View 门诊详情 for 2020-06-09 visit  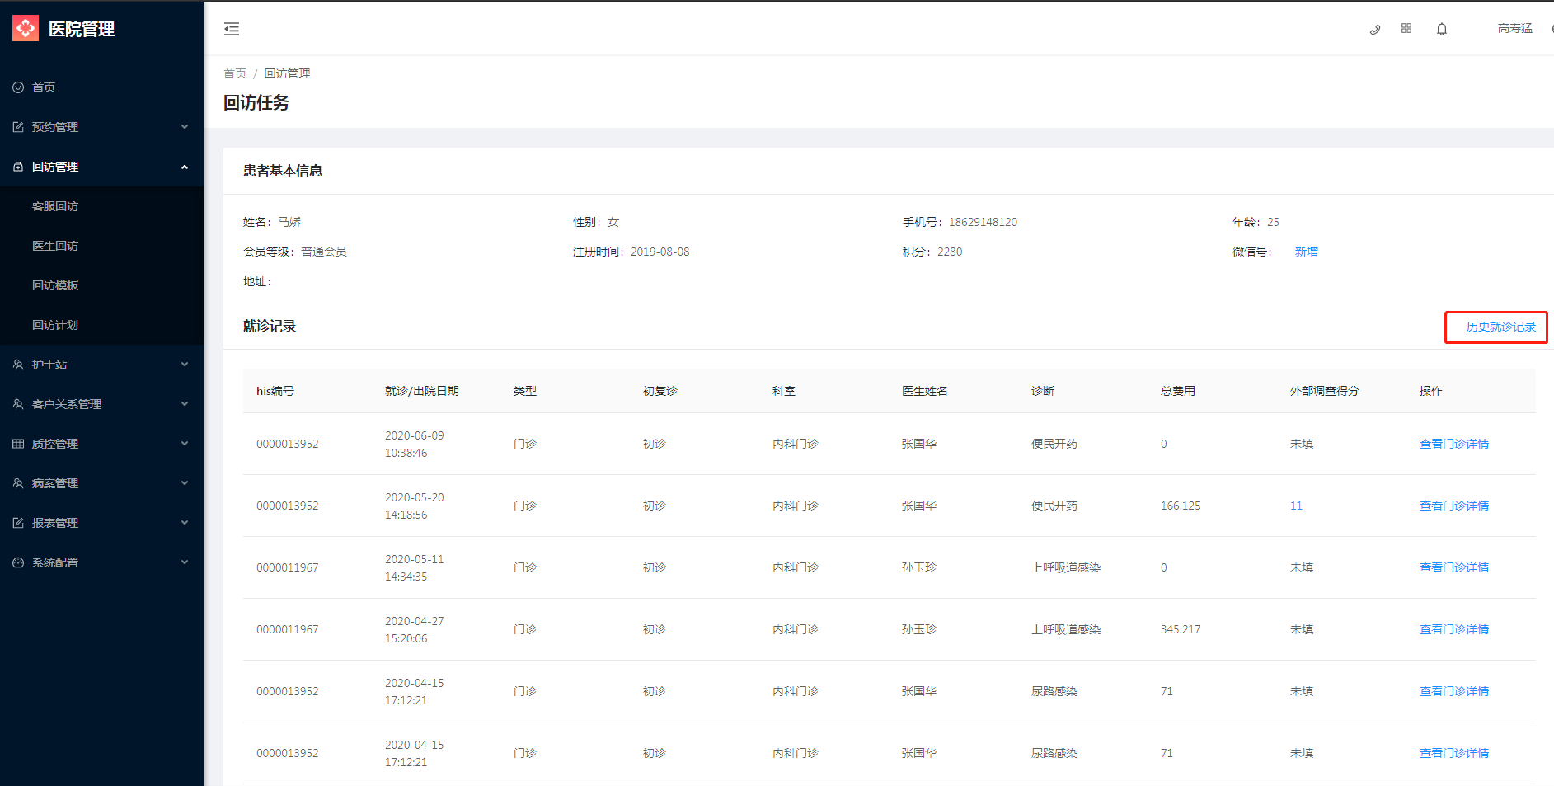coord(1454,444)
